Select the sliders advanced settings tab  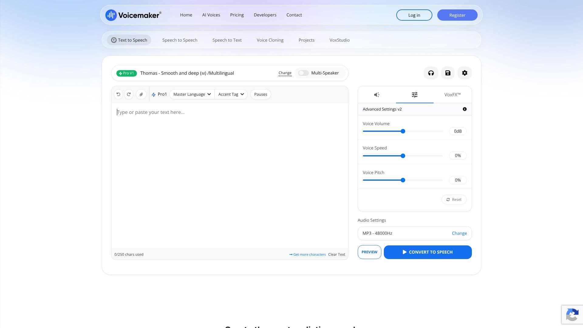(414, 95)
